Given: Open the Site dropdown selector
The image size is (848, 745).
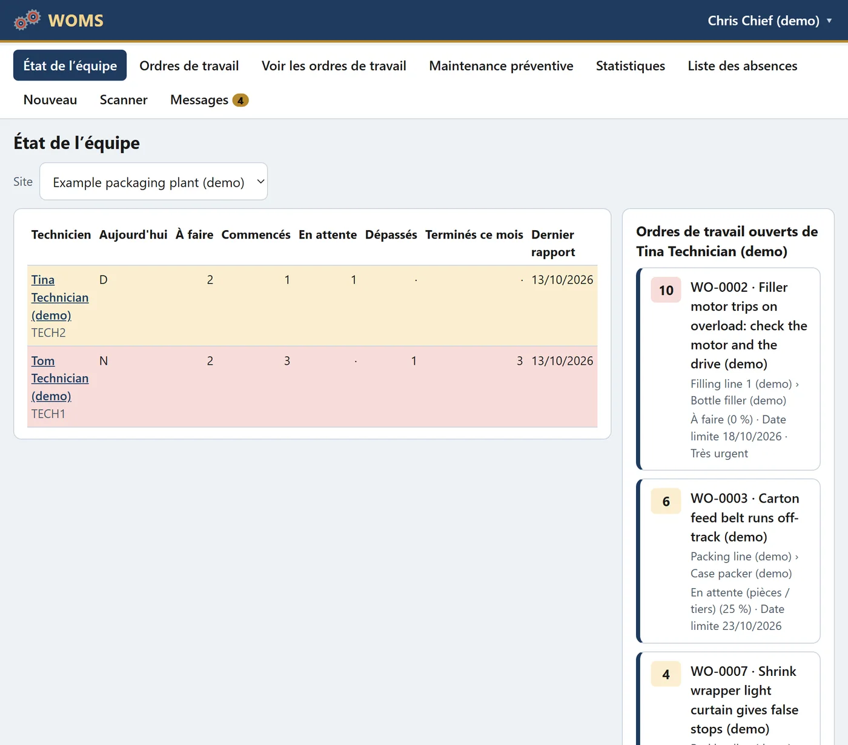Looking at the screenshot, I should (x=153, y=182).
